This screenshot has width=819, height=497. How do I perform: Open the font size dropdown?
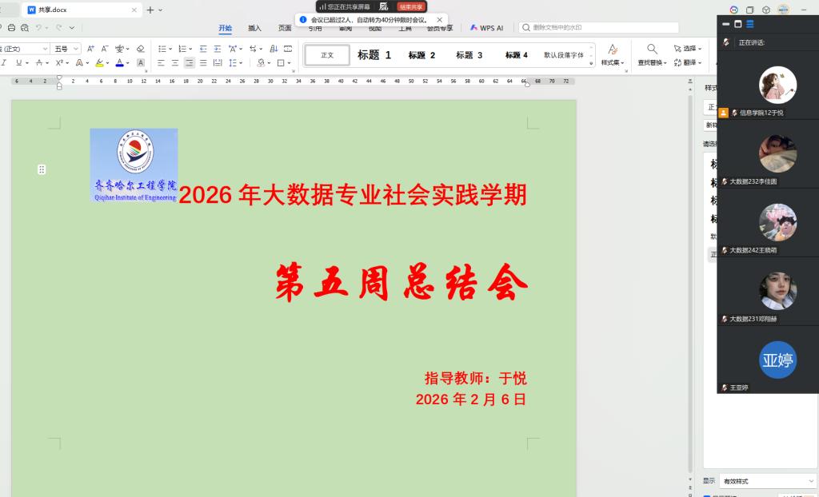77,49
